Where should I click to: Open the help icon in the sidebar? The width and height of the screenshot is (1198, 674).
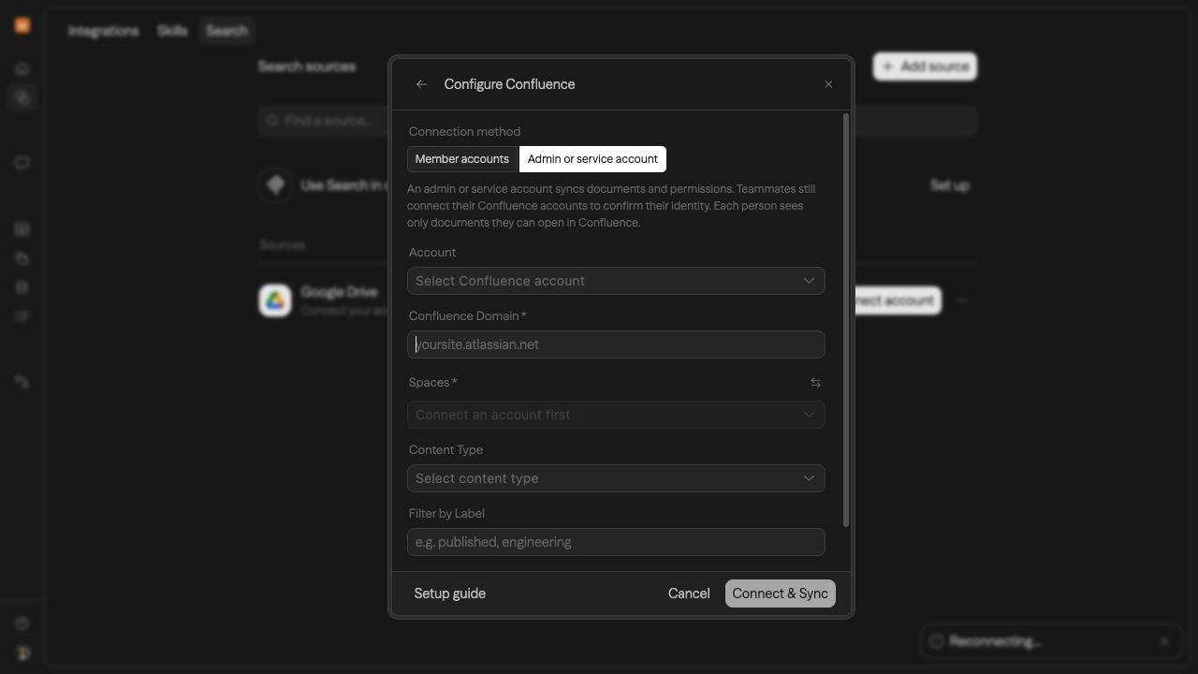22,623
